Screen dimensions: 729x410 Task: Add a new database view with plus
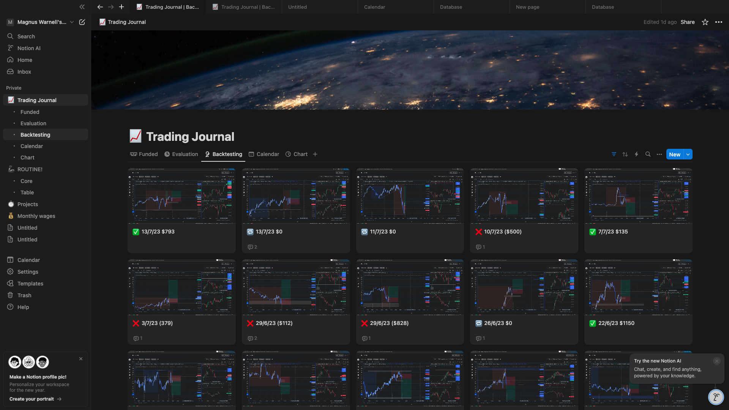pyautogui.click(x=315, y=154)
